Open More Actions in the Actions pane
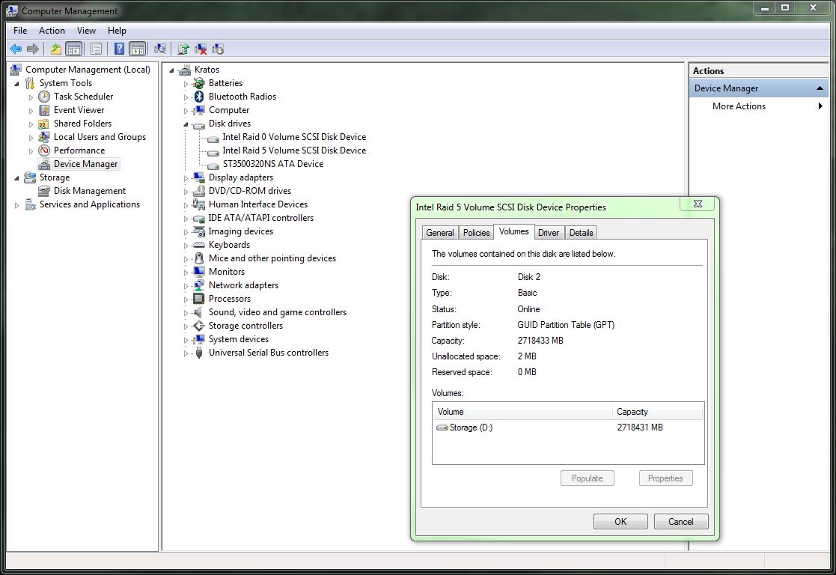 point(758,106)
